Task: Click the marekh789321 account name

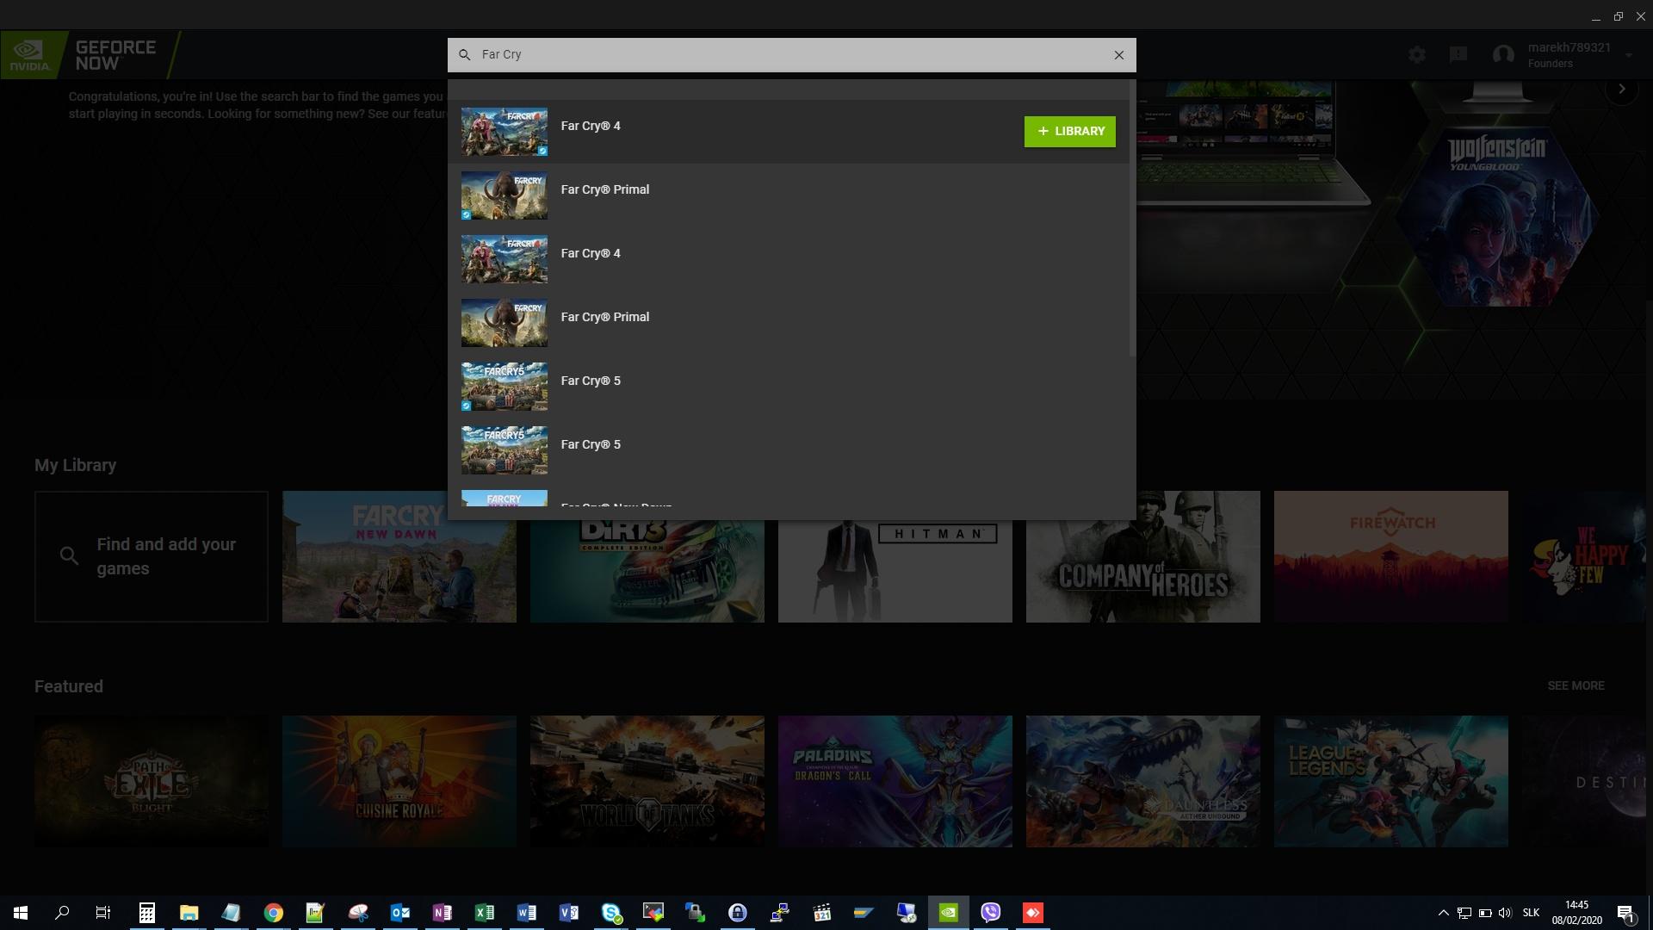Action: point(1569,47)
